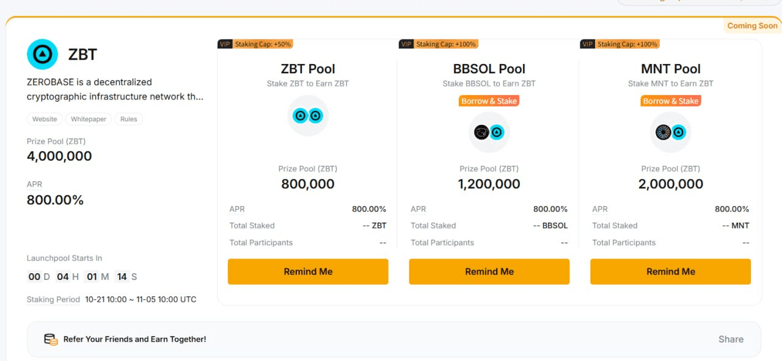
Task: Click Borrow & Stake on BBSOL Pool
Action: tap(489, 101)
